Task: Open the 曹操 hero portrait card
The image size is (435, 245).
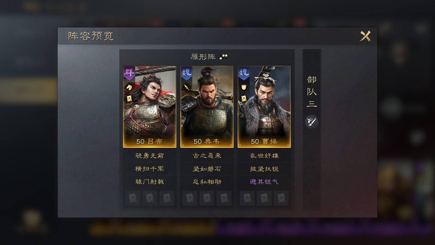Action: click(264, 107)
